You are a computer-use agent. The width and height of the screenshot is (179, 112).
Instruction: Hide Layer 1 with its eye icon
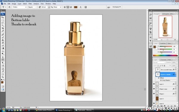coord(154,84)
